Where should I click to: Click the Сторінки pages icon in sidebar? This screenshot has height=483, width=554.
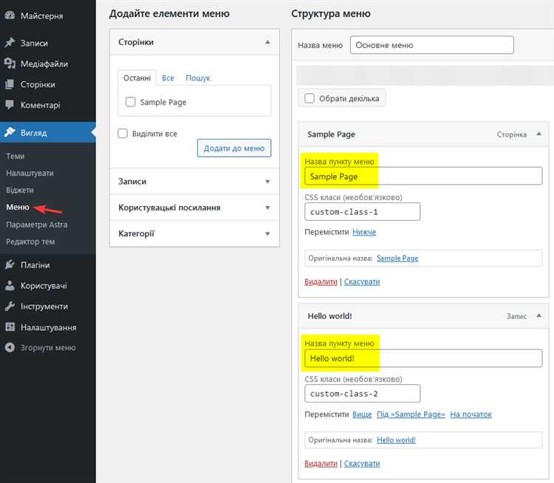click(x=10, y=85)
